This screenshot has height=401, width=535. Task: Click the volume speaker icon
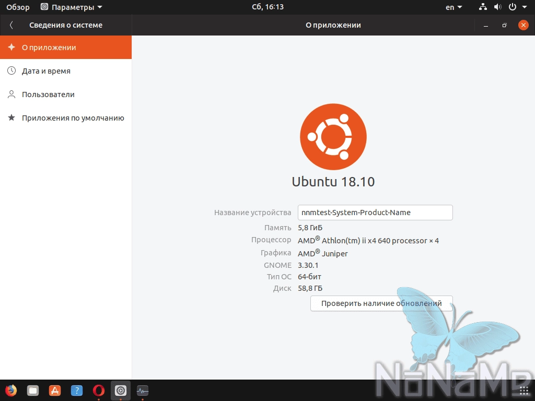click(498, 7)
